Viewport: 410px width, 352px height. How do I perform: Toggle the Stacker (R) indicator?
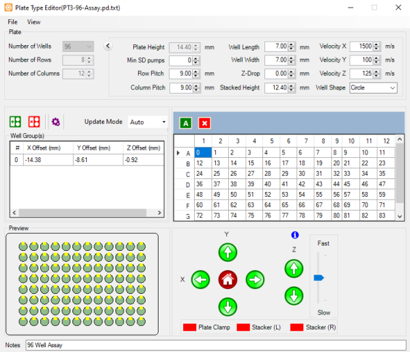[x=297, y=327]
